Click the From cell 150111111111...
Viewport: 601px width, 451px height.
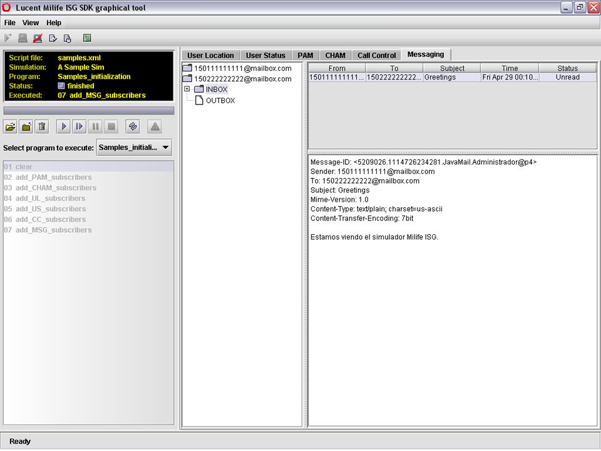pyautogui.click(x=337, y=77)
